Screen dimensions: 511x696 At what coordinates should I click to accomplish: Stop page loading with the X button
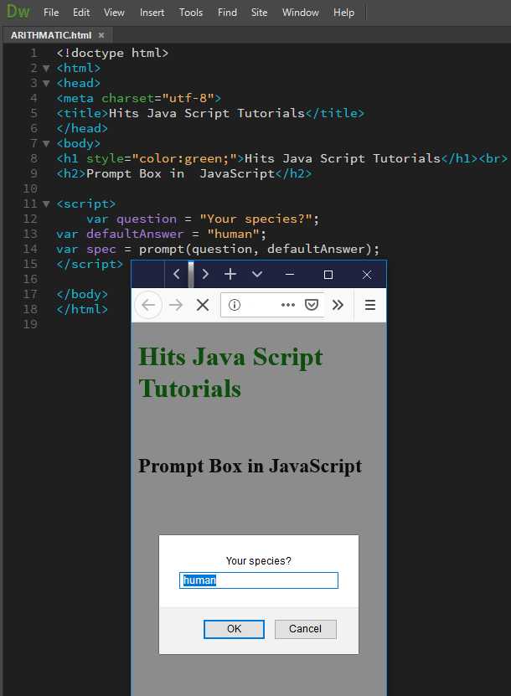[203, 305]
